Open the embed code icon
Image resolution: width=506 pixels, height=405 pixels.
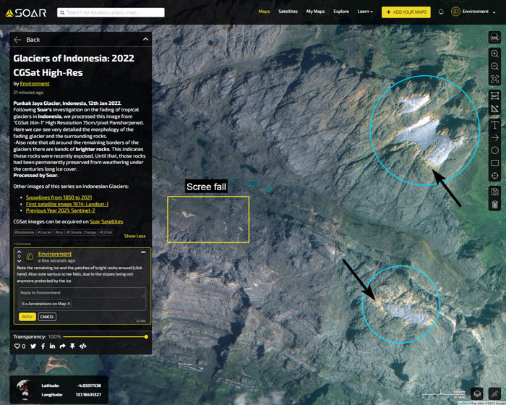tap(82, 346)
